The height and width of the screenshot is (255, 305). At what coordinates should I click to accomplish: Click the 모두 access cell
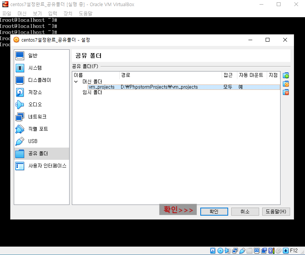point(228,87)
